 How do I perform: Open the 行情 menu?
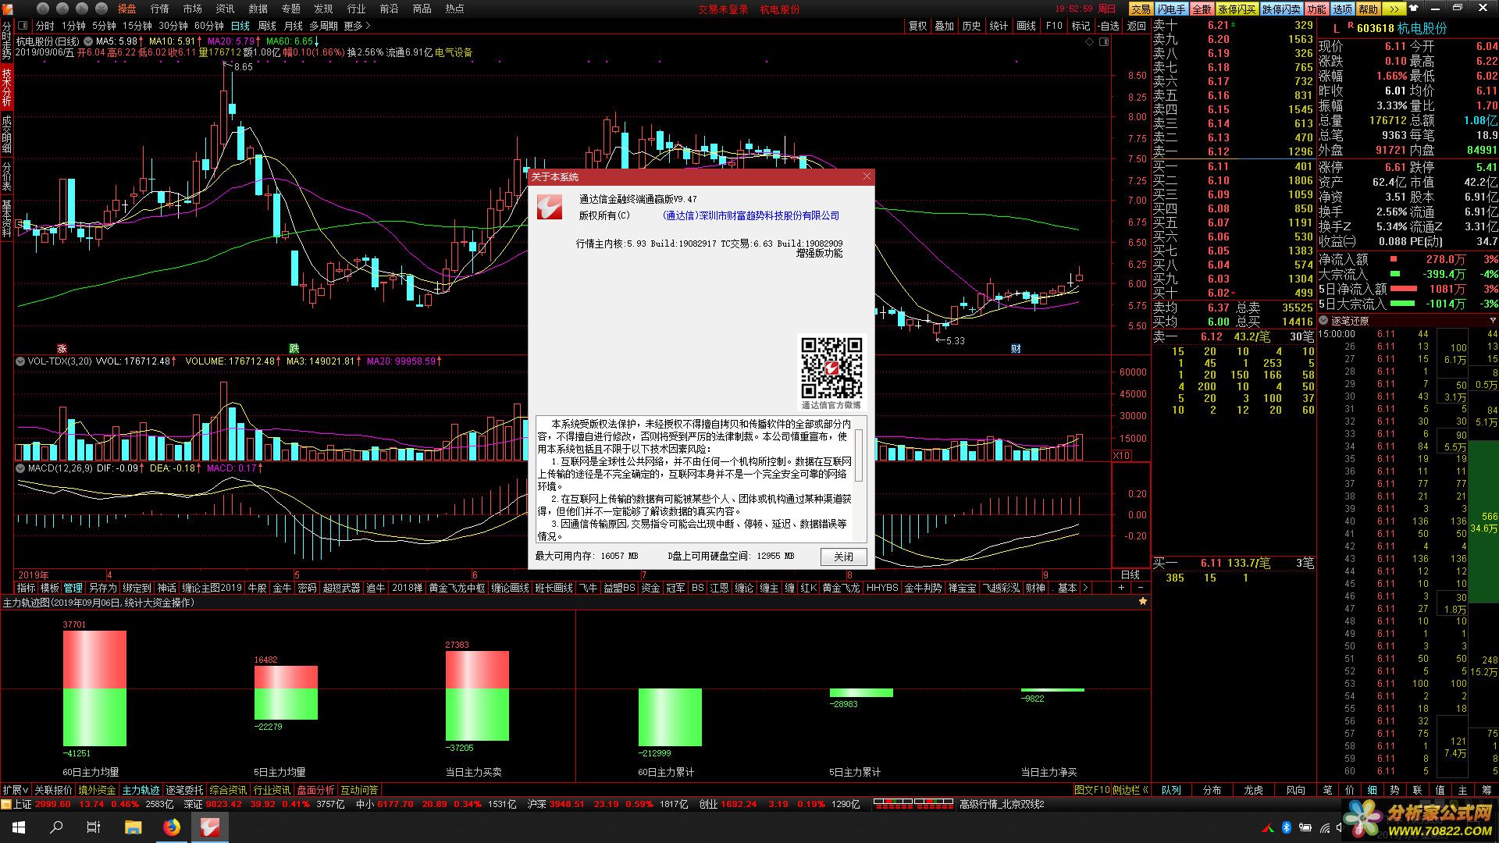click(x=160, y=9)
